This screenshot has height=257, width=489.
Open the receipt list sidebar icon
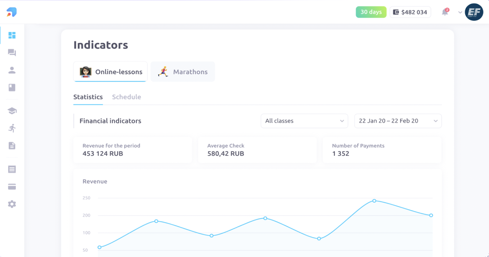click(x=12, y=169)
